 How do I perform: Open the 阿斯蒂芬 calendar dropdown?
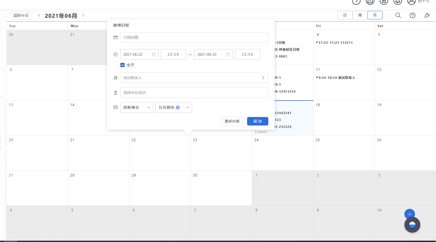pyautogui.click(x=137, y=107)
